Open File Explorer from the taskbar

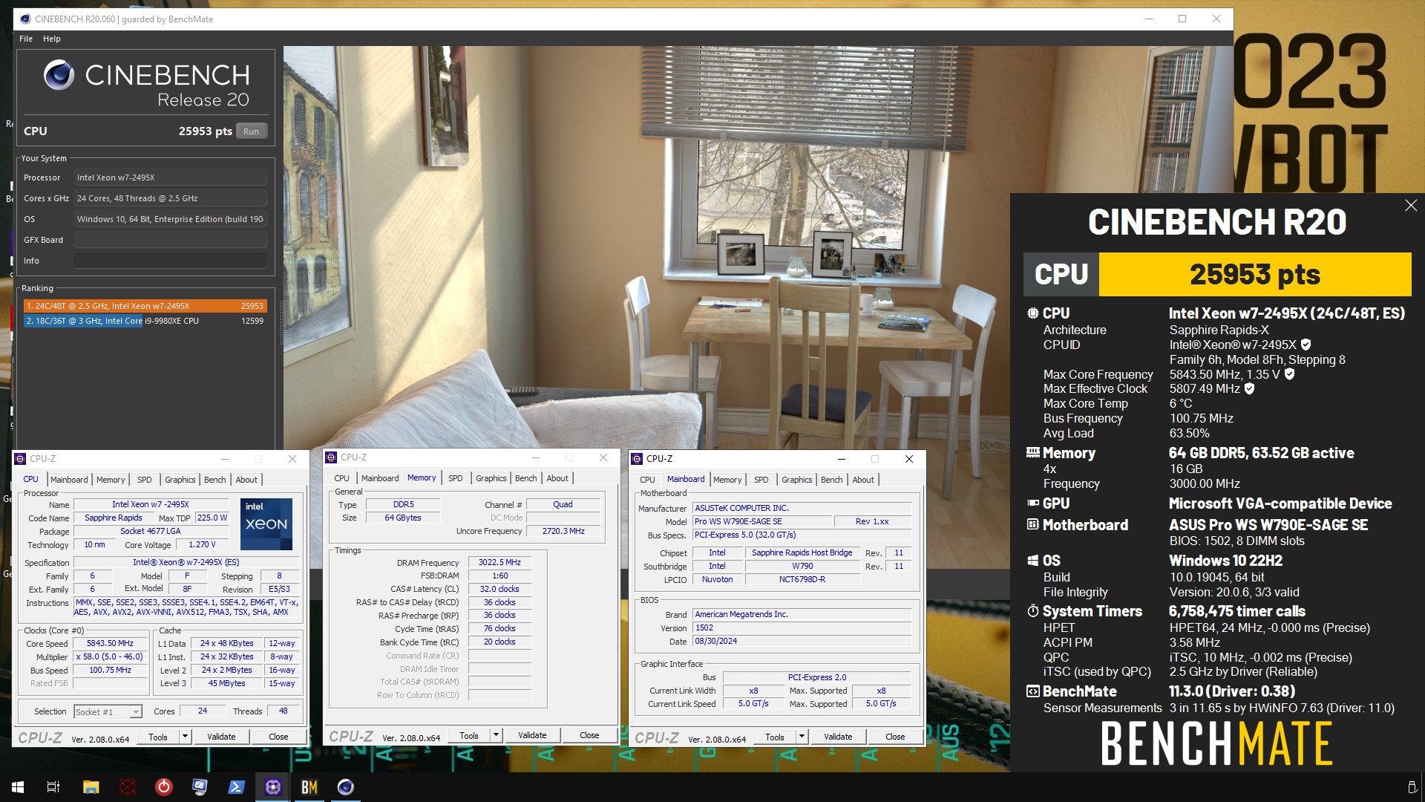(x=91, y=787)
